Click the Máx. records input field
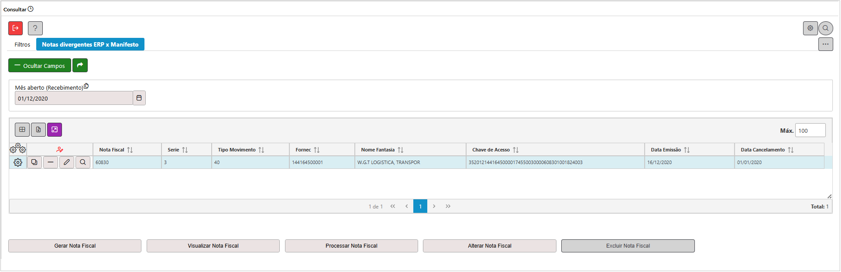 [810, 131]
